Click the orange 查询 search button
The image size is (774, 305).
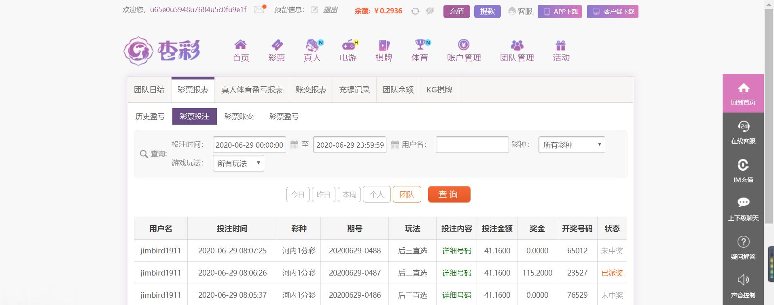[449, 194]
